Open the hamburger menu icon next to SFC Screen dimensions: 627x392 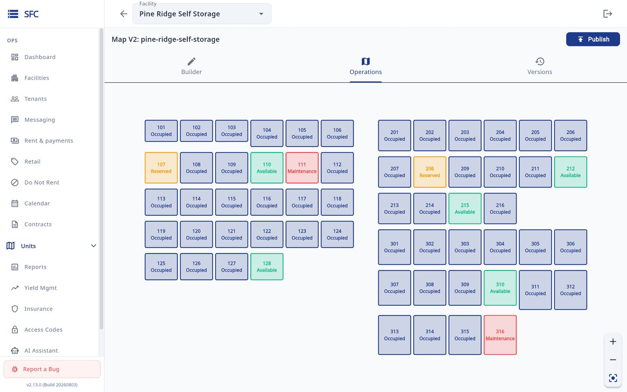13,14
